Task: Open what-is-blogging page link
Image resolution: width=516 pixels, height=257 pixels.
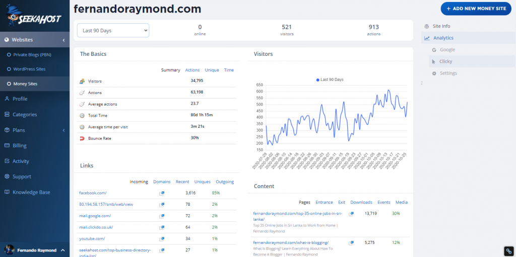Action: [291, 242]
